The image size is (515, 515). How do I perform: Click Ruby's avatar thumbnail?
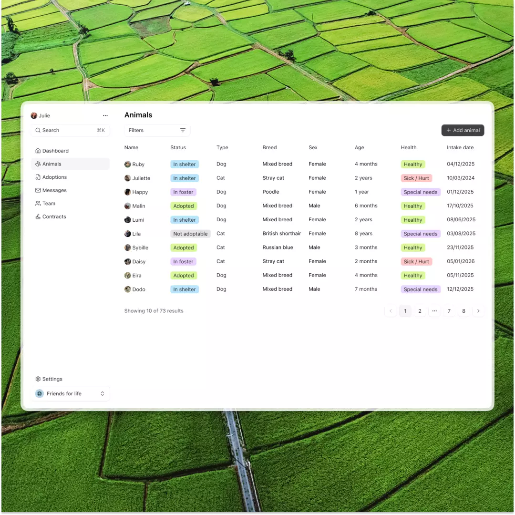pyautogui.click(x=128, y=164)
